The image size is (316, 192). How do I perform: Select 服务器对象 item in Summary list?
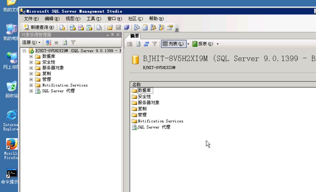point(149,103)
